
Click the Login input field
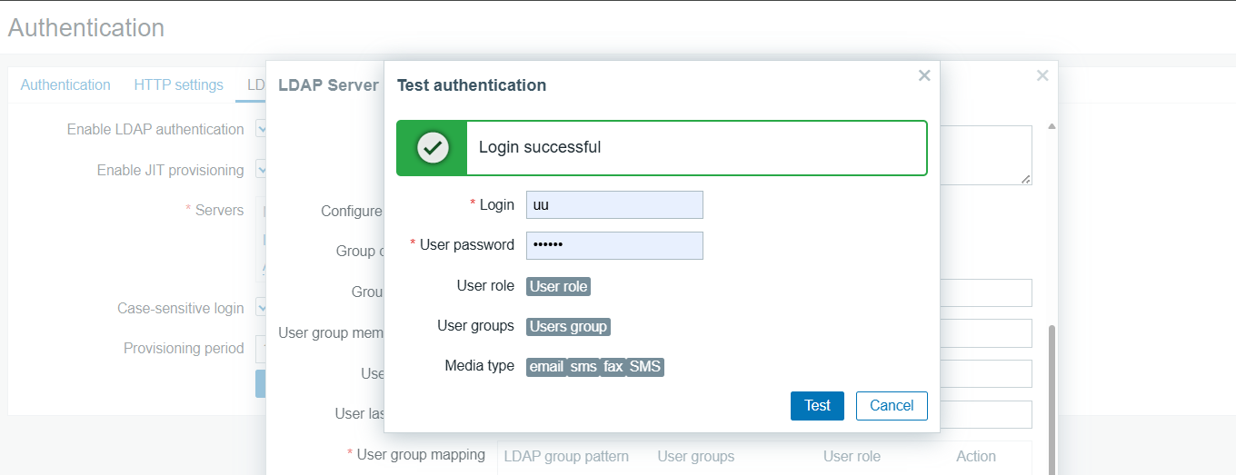(614, 205)
